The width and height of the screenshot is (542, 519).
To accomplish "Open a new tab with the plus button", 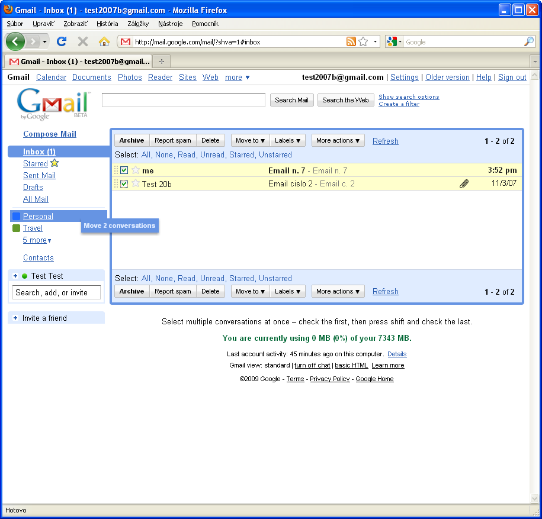I will coord(162,62).
